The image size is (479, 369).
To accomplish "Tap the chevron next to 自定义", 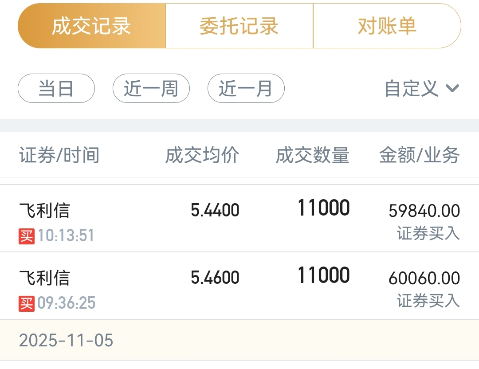I will (x=452, y=88).
